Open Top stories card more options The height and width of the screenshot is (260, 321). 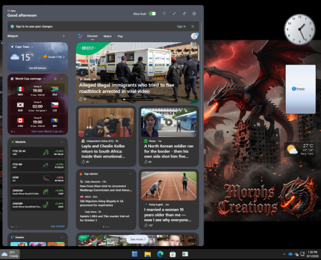(130, 174)
